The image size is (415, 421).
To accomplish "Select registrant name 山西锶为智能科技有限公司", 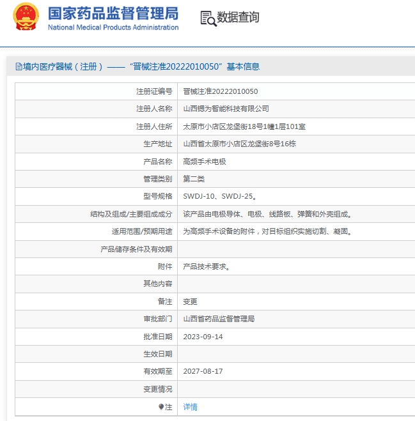I will tap(226, 109).
